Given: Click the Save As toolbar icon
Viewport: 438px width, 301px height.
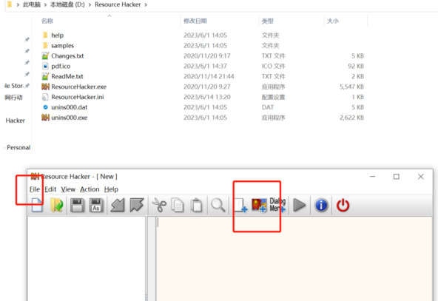Looking at the screenshot, I should point(96,206).
